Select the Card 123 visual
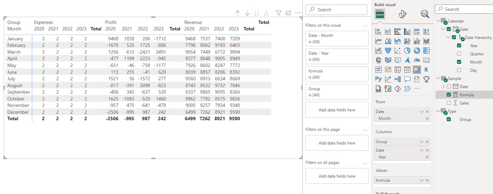Viewport: 493px width, 194px height. [x=426, y=60]
